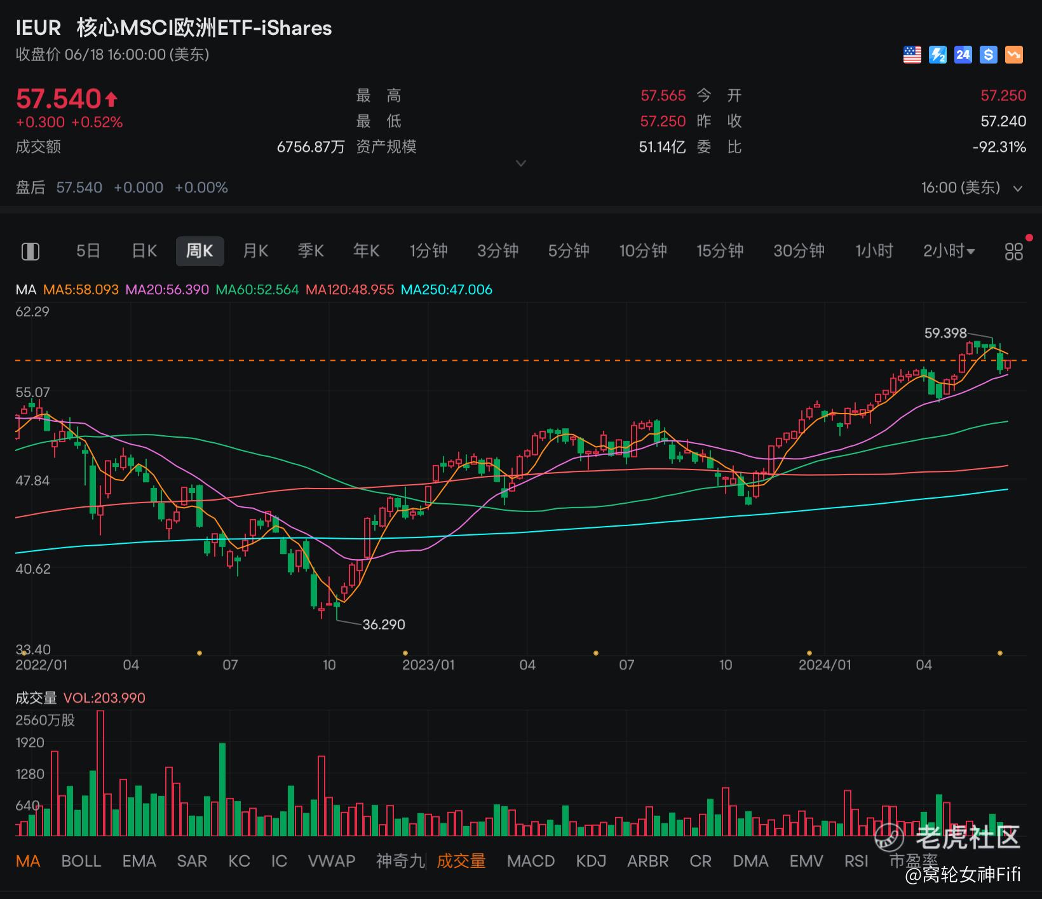1042x899 pixels.
Task: Select the MA indicator at bottom
Action: 28,861
